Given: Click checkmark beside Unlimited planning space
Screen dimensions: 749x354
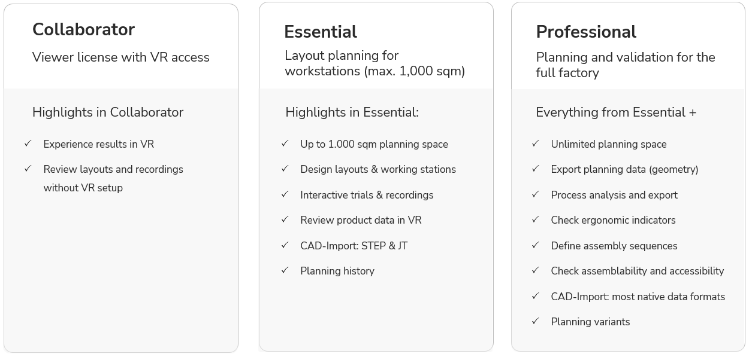Looking at the screenshot, I should [535, 144].
